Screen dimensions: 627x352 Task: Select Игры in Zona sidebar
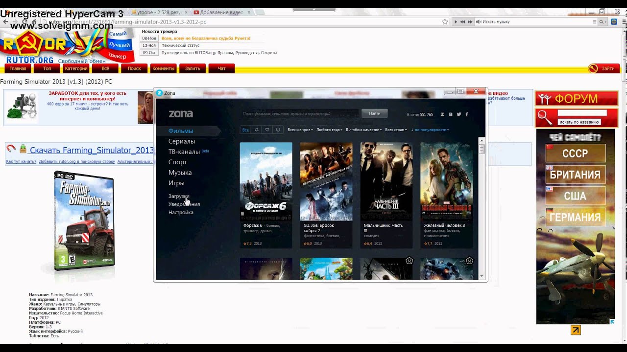pos(176,183)
